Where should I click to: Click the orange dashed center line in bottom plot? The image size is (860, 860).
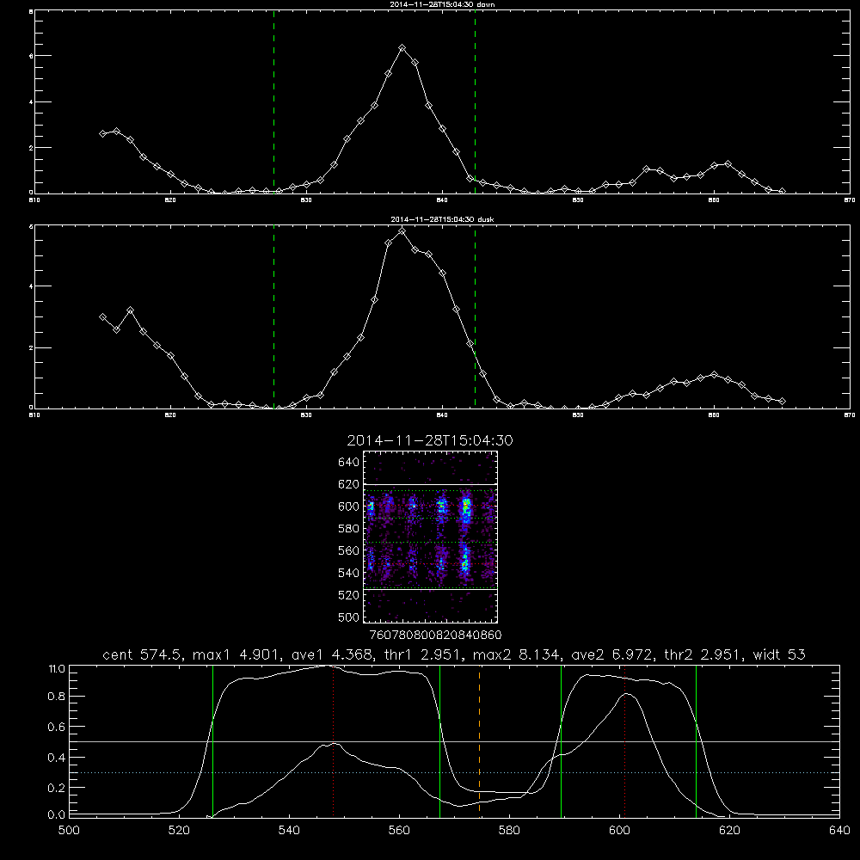click(479, 741)
